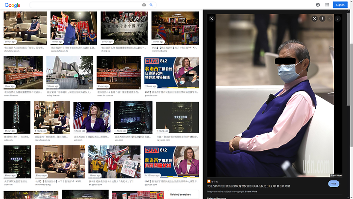Open the appledaily.com.tw protest thumbnail
This screenshot has width=353, height=199.
[x=74, y=28]
